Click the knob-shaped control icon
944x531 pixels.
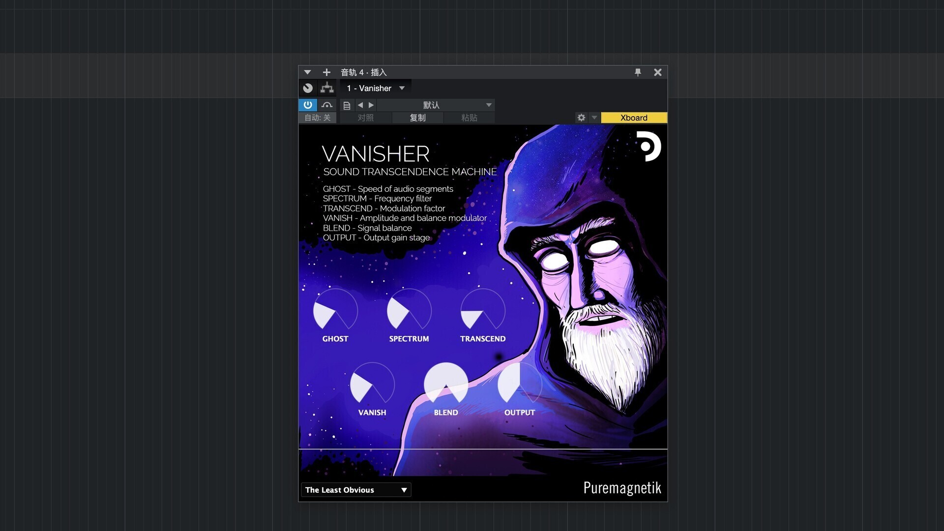308,88
